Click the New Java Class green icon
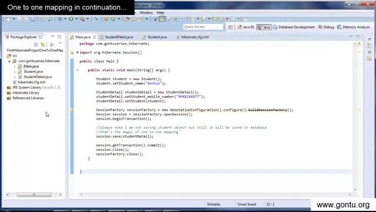The width and height of the screenshot is (376, 212). coord(113,19)
